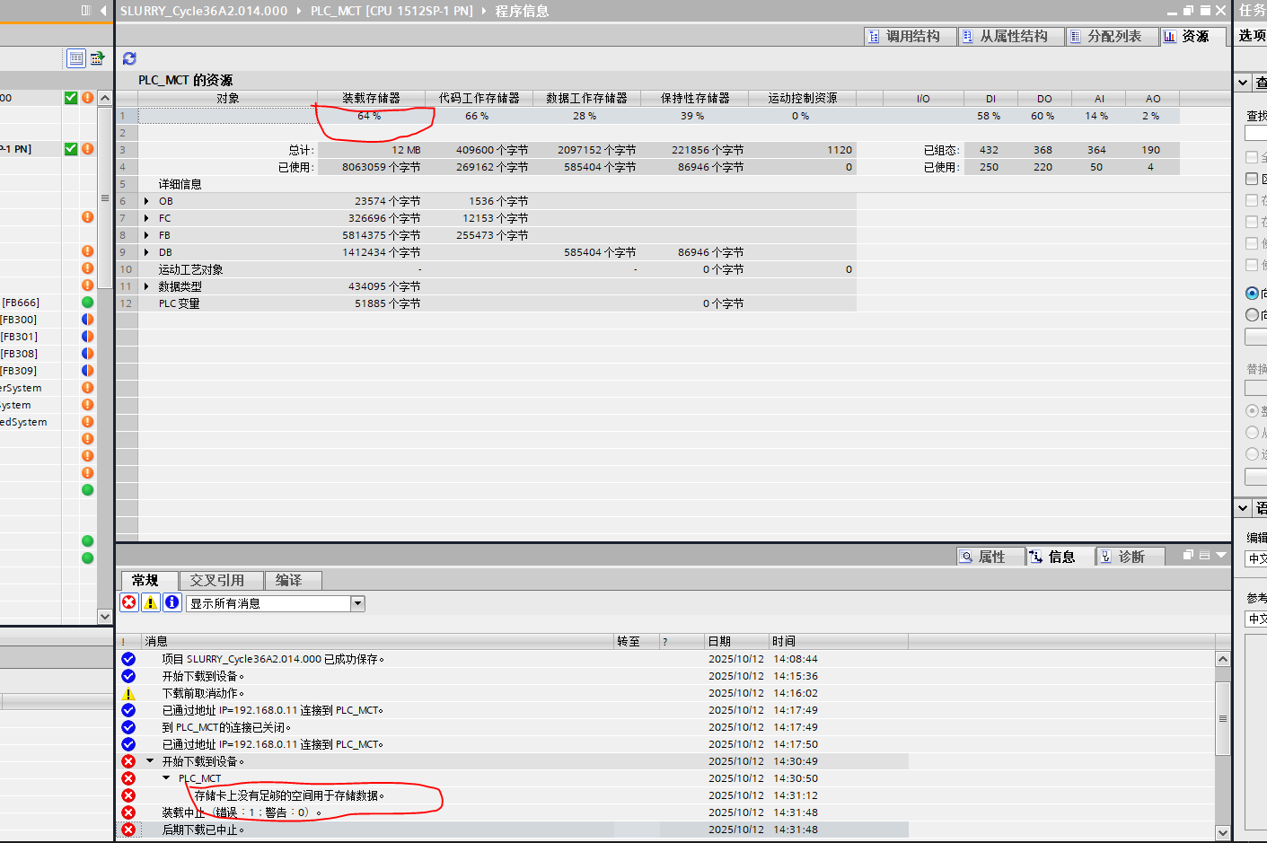The width and height of the screenshot is (1267, 843).
Task: Select the [FB666] tree item
Action: click(21, 303)
